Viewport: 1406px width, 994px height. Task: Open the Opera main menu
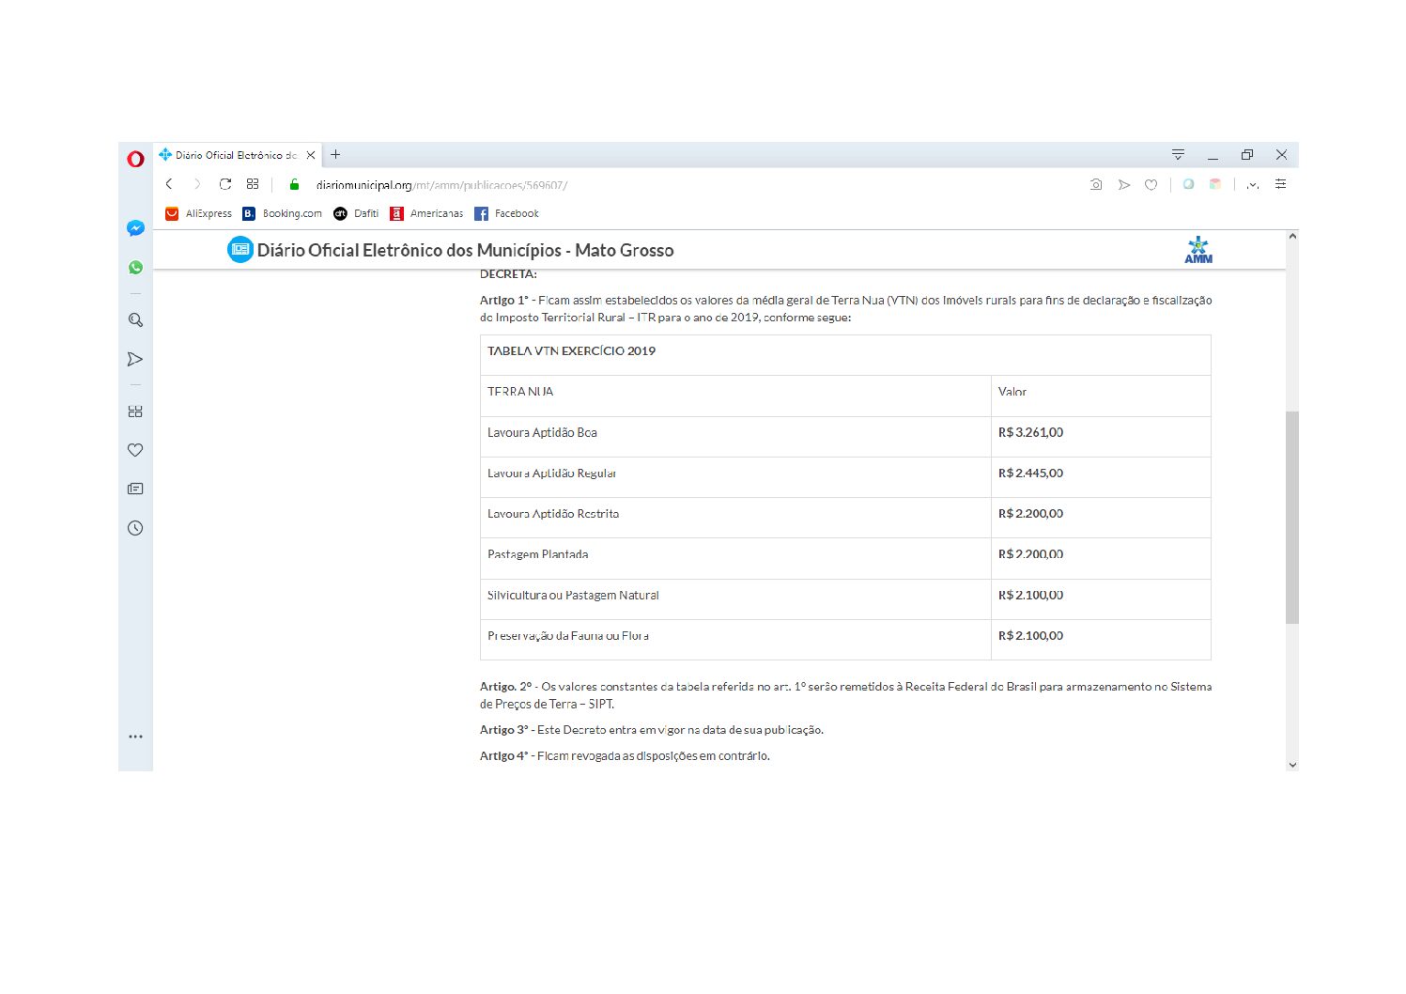135,158
